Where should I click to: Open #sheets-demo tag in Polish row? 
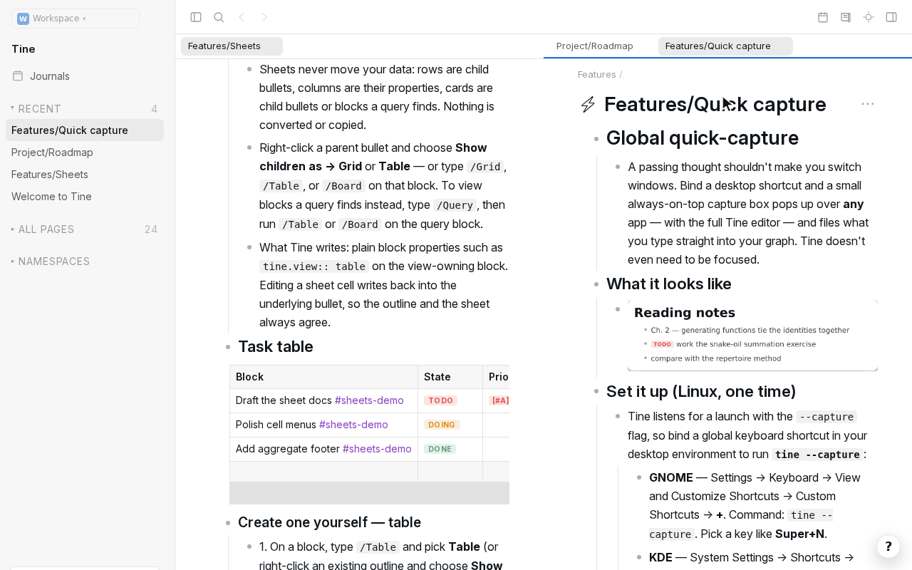(353, 425)
